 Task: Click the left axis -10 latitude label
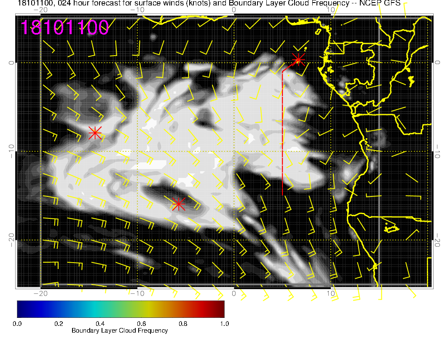(11, 151)
